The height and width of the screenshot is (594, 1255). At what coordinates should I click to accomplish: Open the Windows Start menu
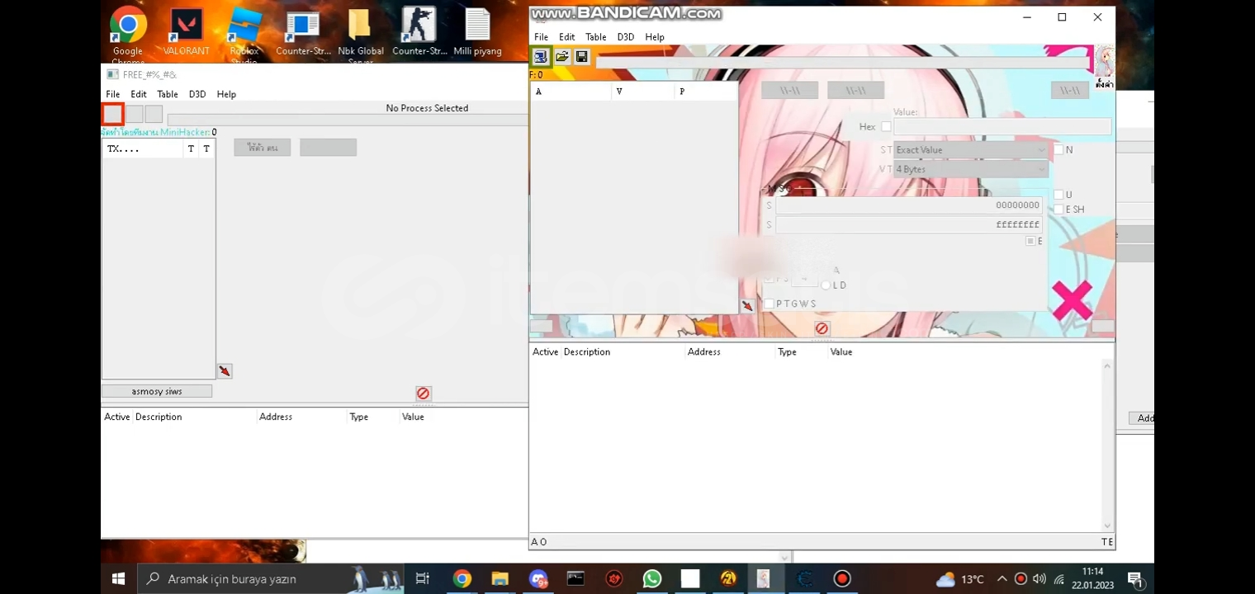(118, 578)
